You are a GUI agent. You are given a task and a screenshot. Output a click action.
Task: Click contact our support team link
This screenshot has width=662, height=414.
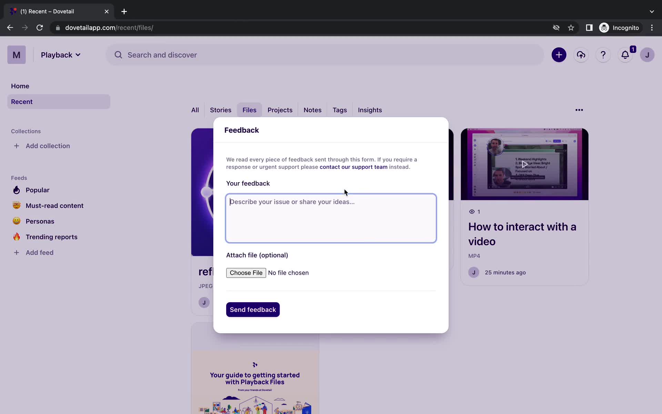tap(353, 166)
